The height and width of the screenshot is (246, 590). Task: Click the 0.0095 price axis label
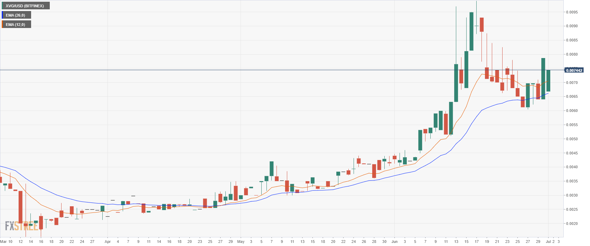pos(572,12)
